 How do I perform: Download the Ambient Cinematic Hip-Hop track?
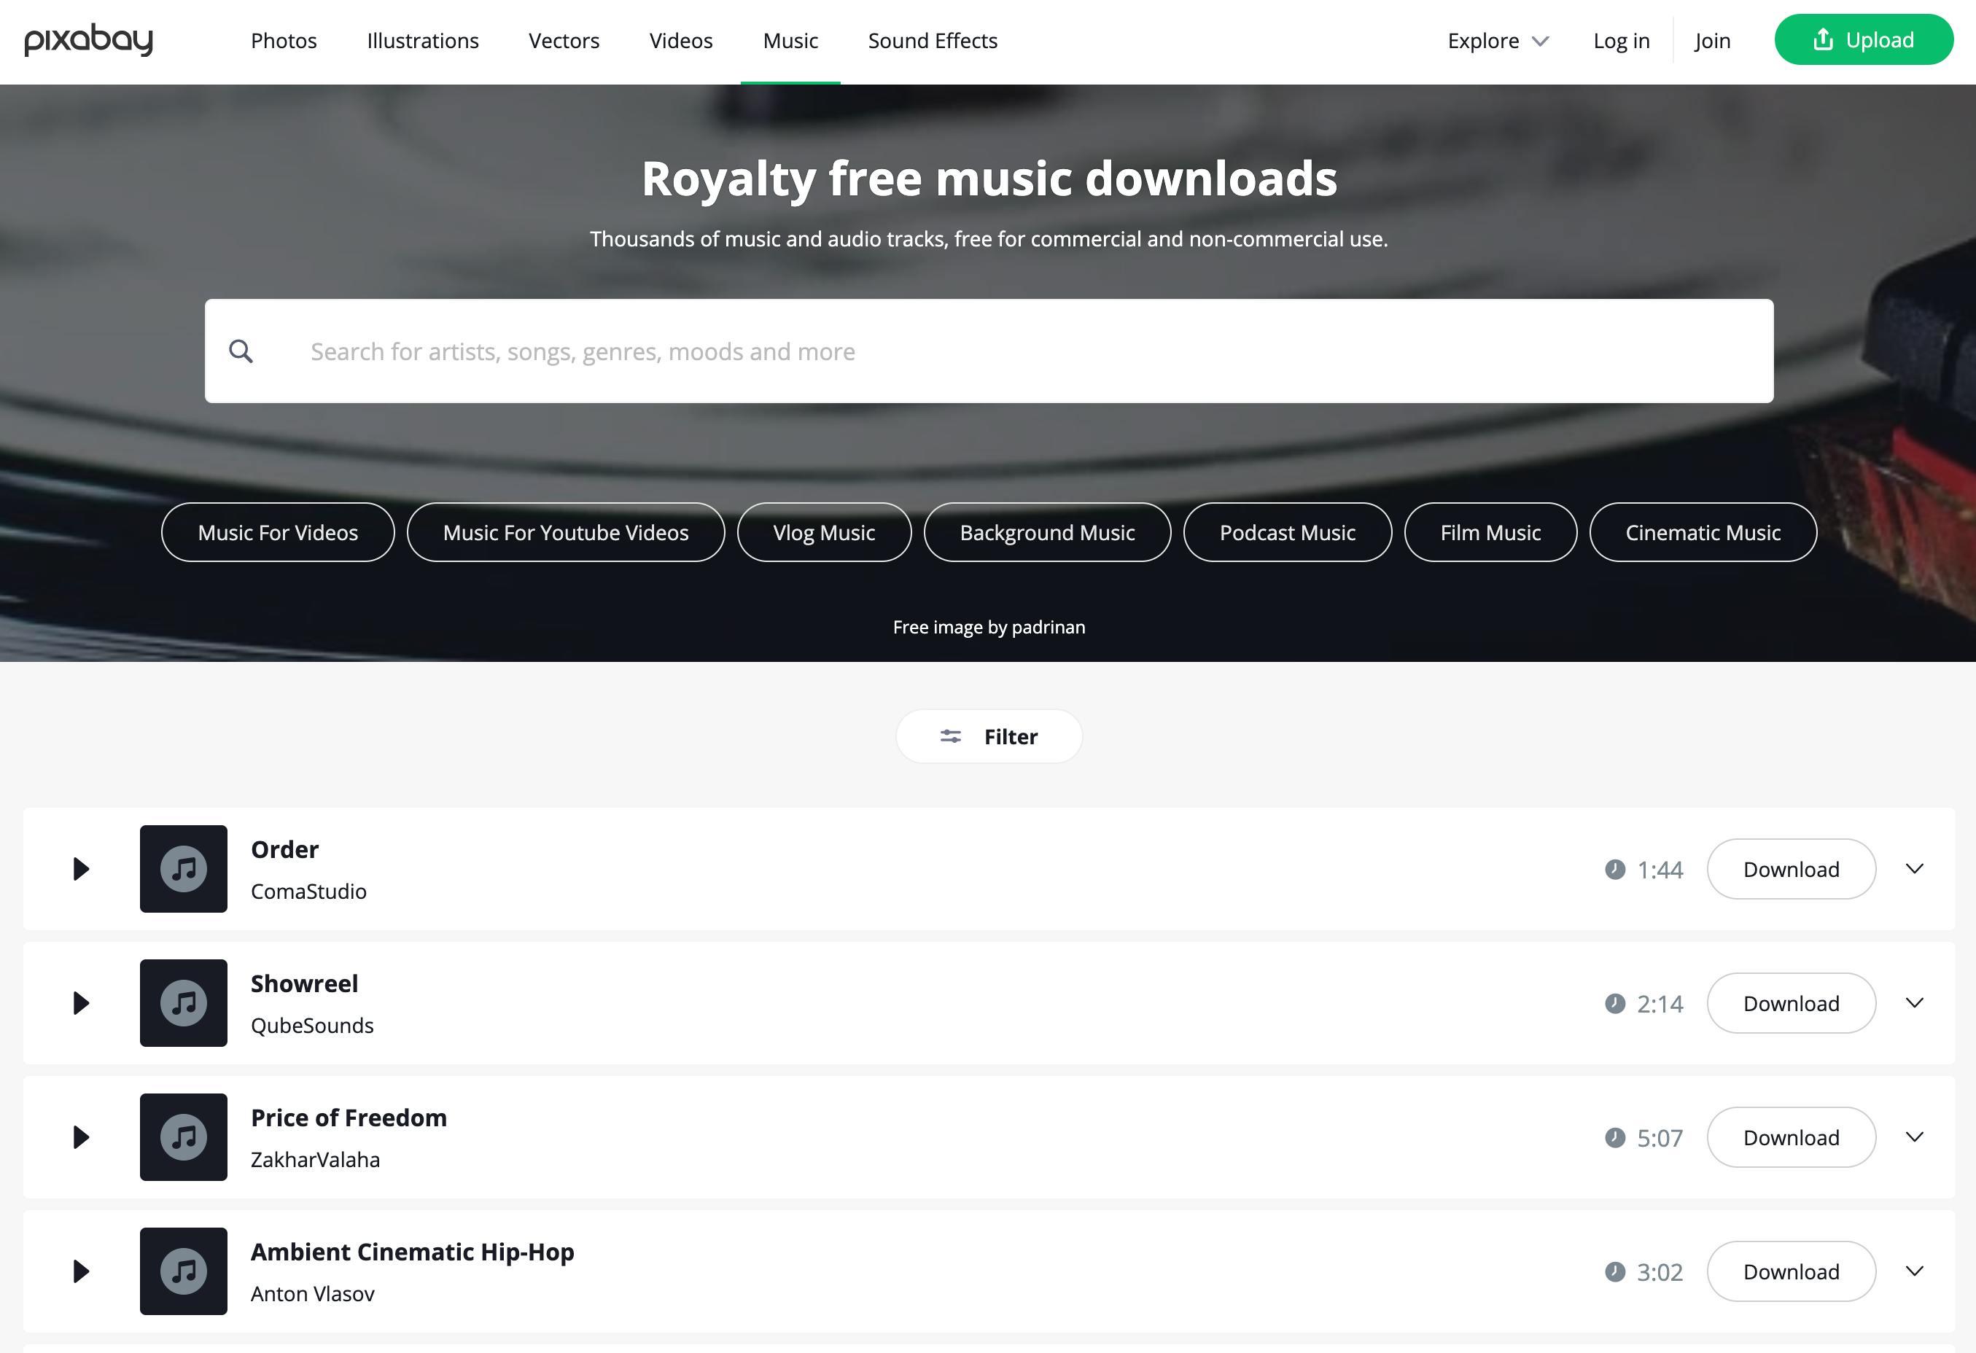1792,1271
